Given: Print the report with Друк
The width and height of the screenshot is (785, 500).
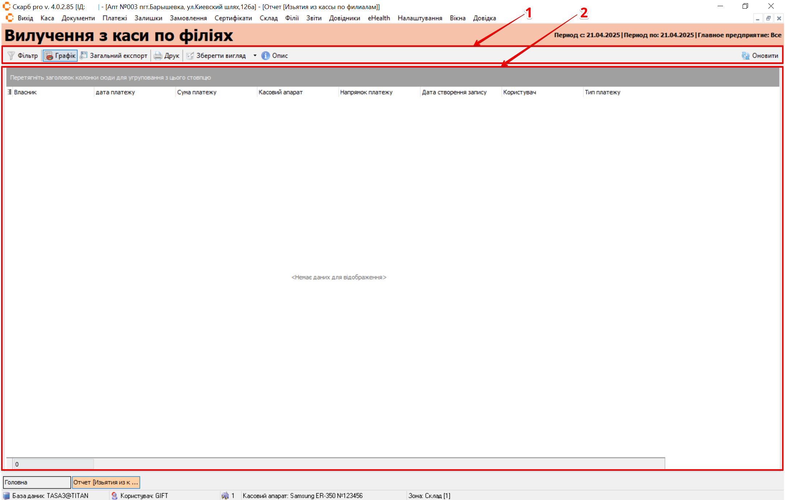Looking at the screenshot, I should click(x=167, y=55).
